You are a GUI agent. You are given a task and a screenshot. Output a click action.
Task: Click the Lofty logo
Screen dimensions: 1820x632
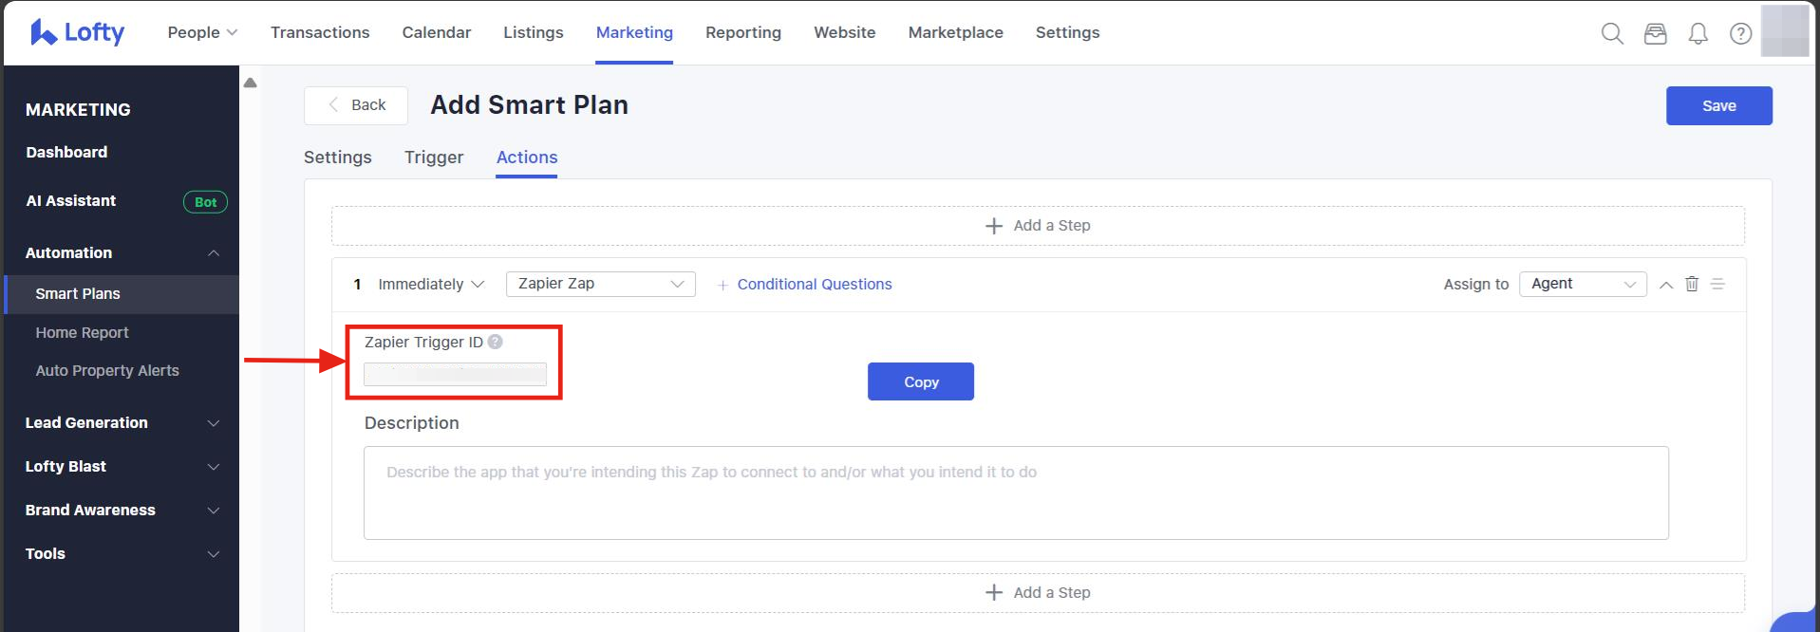(78, 32)
